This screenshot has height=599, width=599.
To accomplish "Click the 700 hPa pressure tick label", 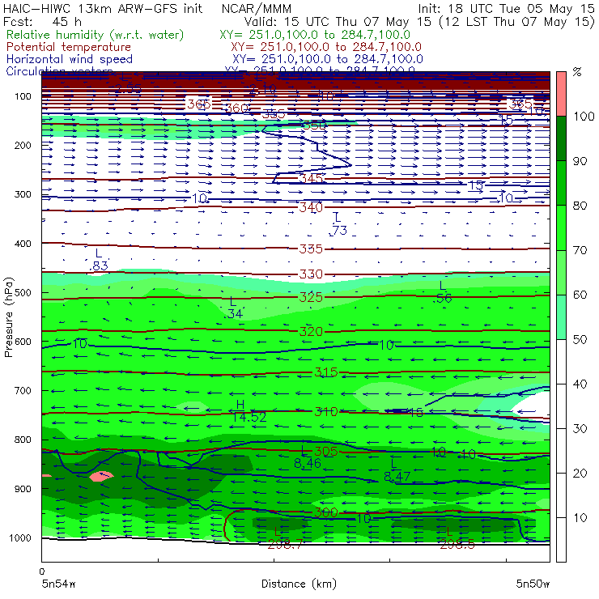I will [x=23, y=390].
